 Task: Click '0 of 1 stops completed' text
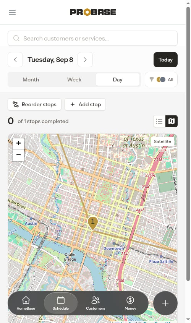[x=38, y=121]
